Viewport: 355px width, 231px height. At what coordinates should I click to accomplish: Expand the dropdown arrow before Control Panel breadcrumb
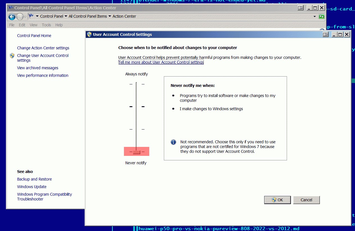pos(37,16)
